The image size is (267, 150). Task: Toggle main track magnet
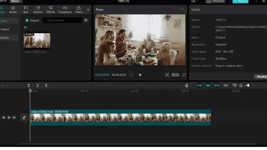tap(199, 85)
